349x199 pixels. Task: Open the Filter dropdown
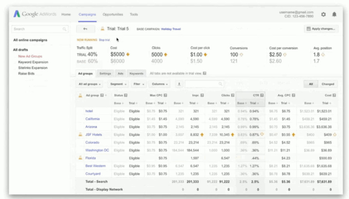[139, 84]
